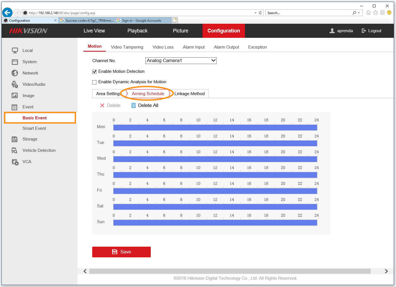The width and height of the screenshot is (396, 287).
Task: Click the red Save button
Action: (x=121, y=252)
